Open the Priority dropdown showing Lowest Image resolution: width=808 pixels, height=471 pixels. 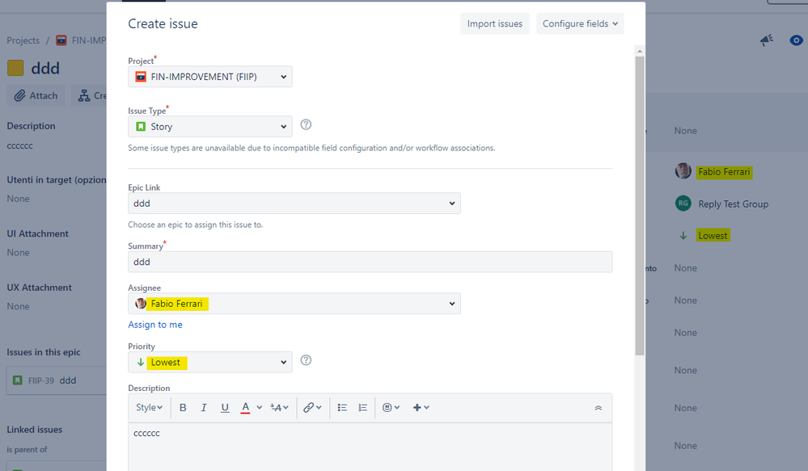pos(210,363)
